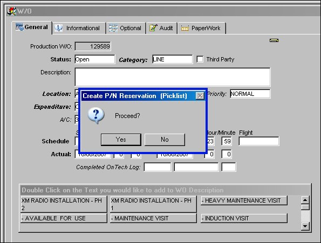Click the W/O window title icon
Image resolution: width=321 pixels, height=243 pixels.
point(11,11)
